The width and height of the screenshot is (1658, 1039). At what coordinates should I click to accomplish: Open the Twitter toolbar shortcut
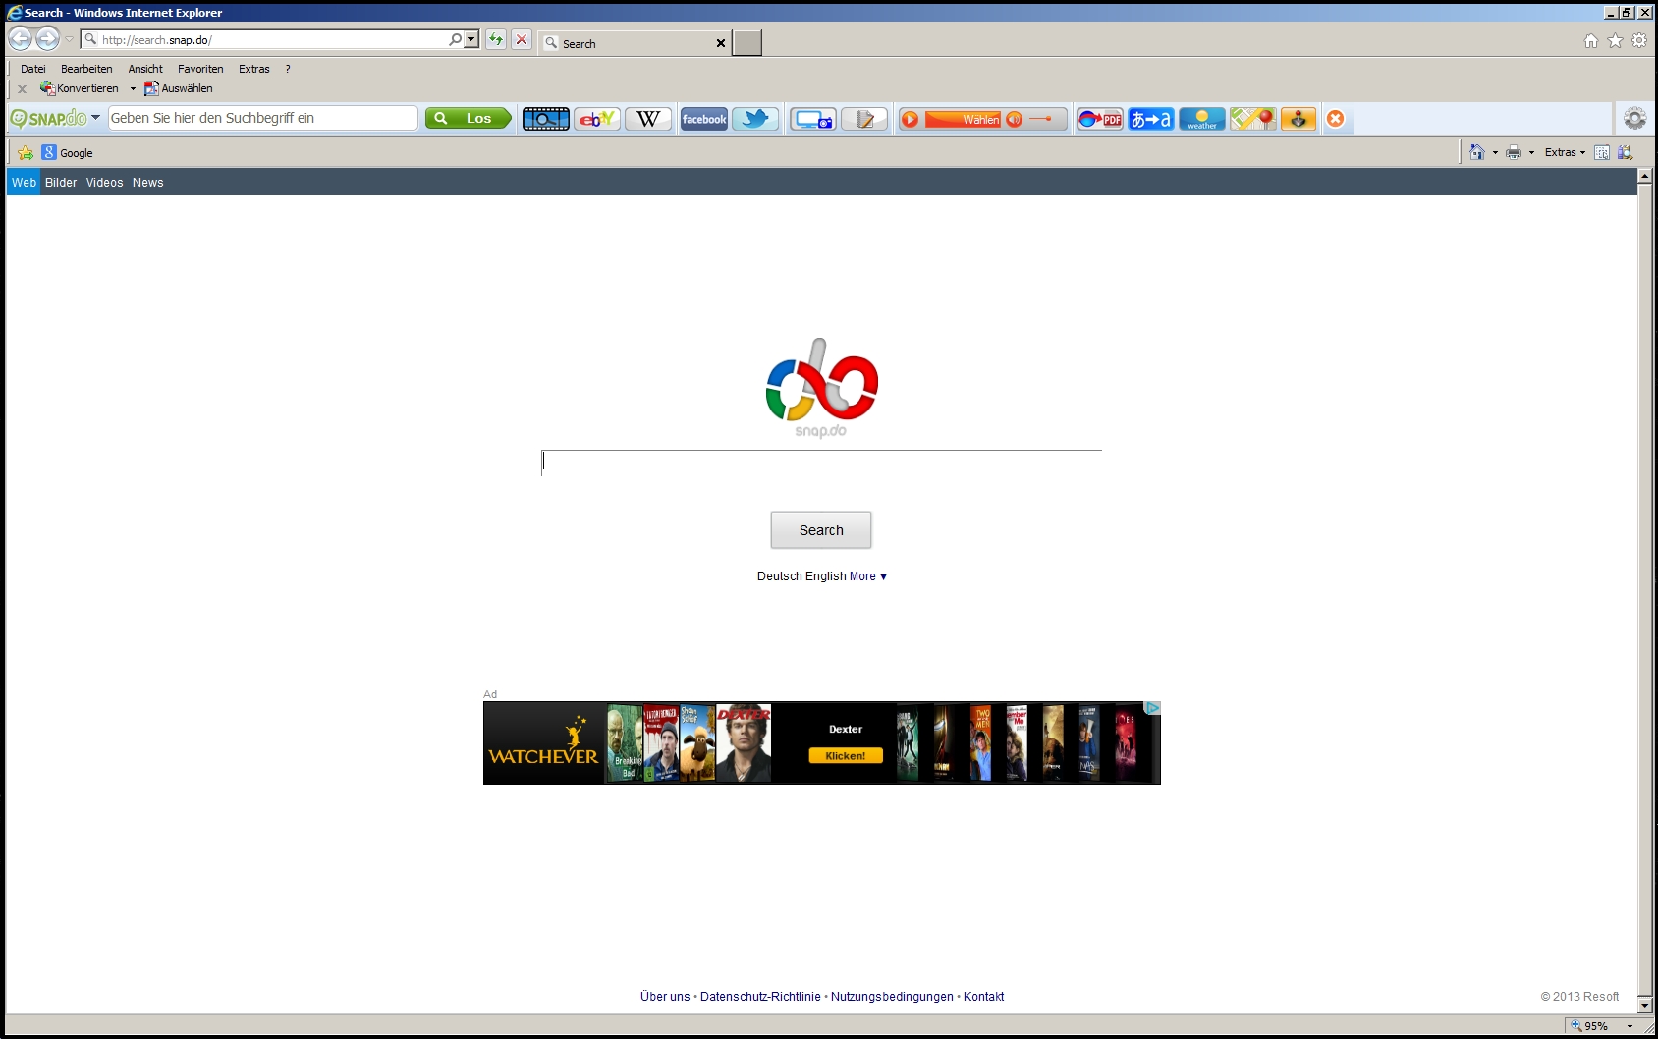(755, 119)
